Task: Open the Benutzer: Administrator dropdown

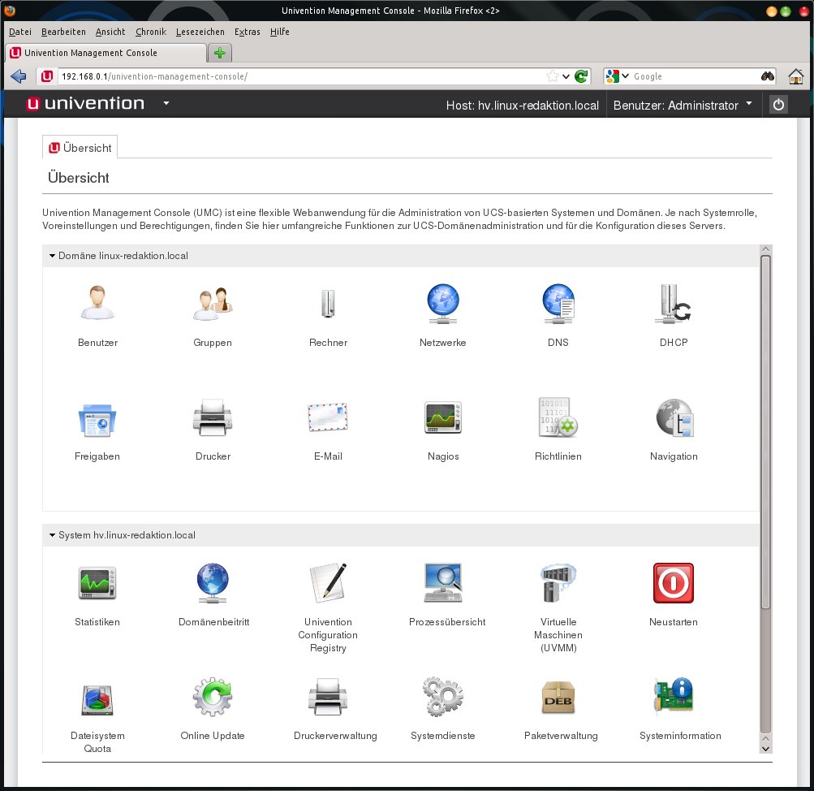Action: point(683,106)
